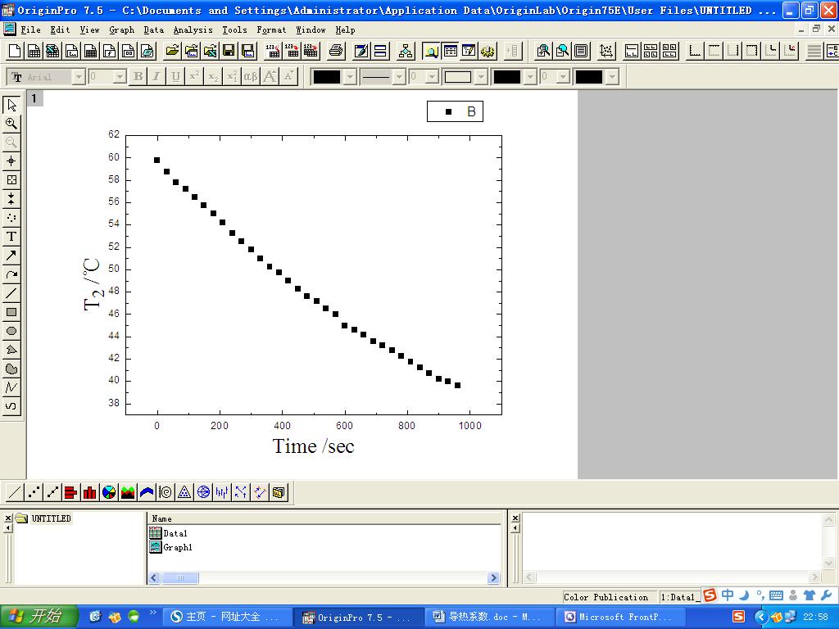Image resolution: width=839 pixels, height=629 pixels.
Task: Choose the Arrow drawing tool
Action: pyautogui.click(x=11, y=256)
